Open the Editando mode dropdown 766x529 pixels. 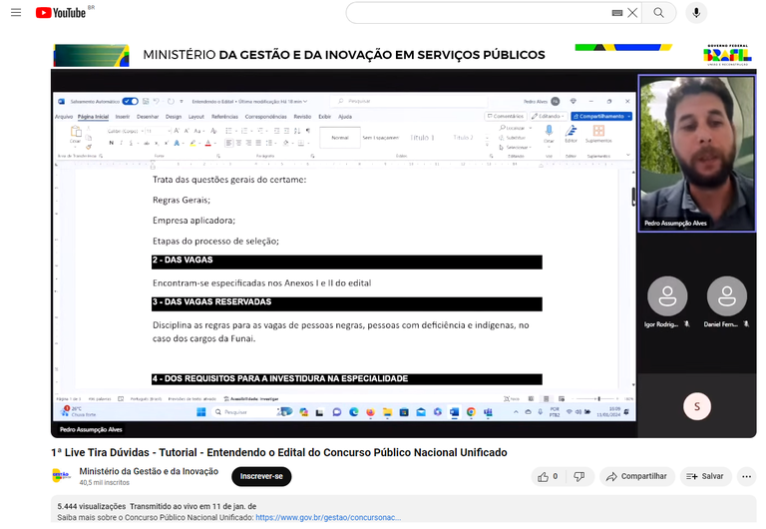click(x=549, y=117)
